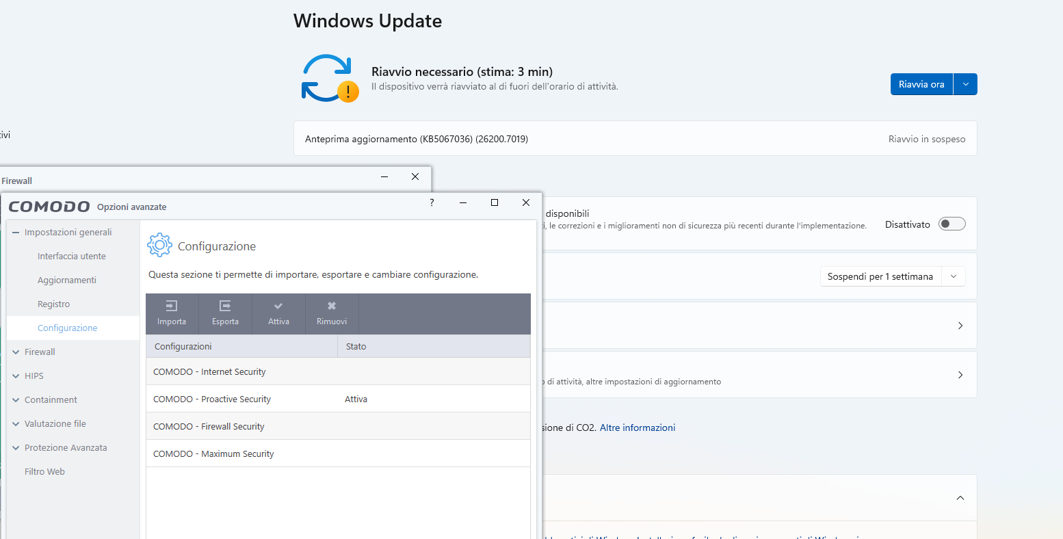Image resolution: width=1063 pixels, height=539 pixels.
Task: Expand the HIPS settings section
Action: pyautogui.click(x=16, y=376)
